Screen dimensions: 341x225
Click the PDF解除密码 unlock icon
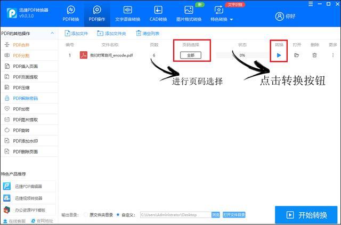point(7,98)
